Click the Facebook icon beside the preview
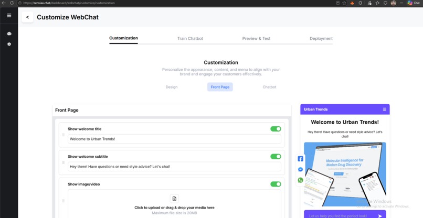423x218 pixels. pyautogui.click(x=300, y=159)
